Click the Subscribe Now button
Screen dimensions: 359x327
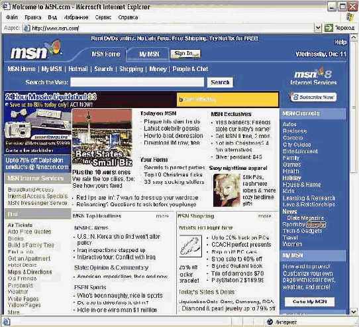313,97
